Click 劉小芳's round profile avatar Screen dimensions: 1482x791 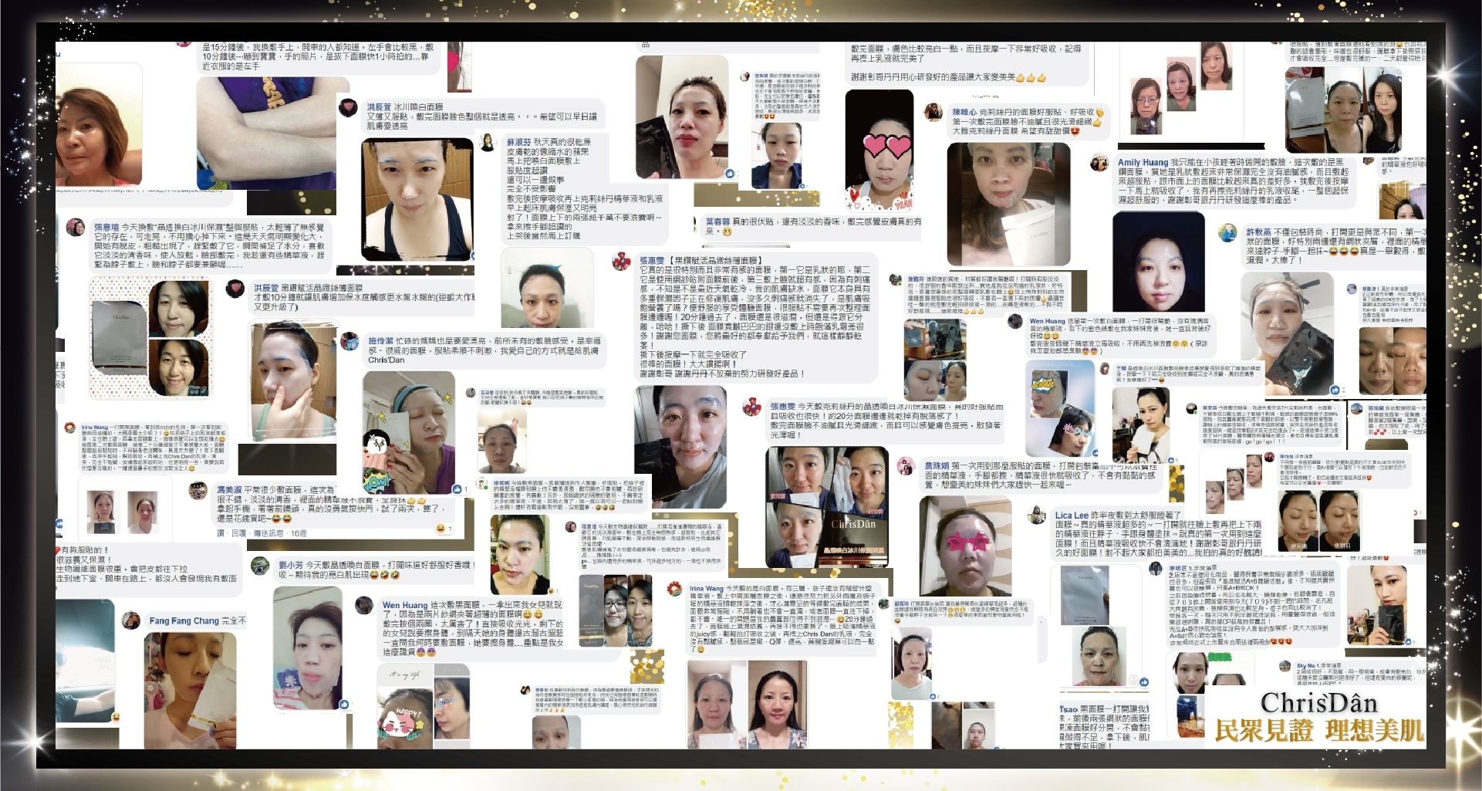pyautogui.click(x=261, y=566)
